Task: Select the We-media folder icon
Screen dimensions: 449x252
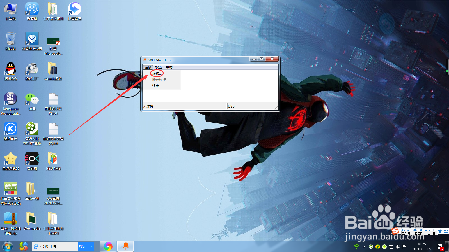Action: point(32,221)
